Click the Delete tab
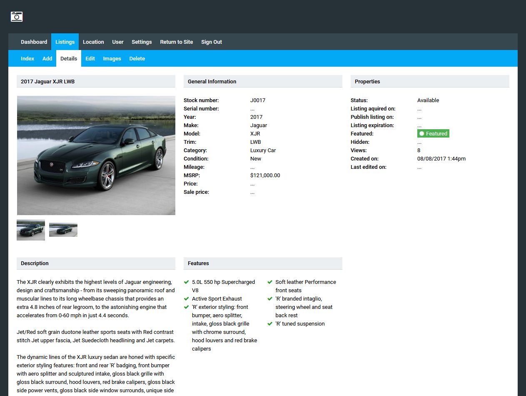 (137, 59)
